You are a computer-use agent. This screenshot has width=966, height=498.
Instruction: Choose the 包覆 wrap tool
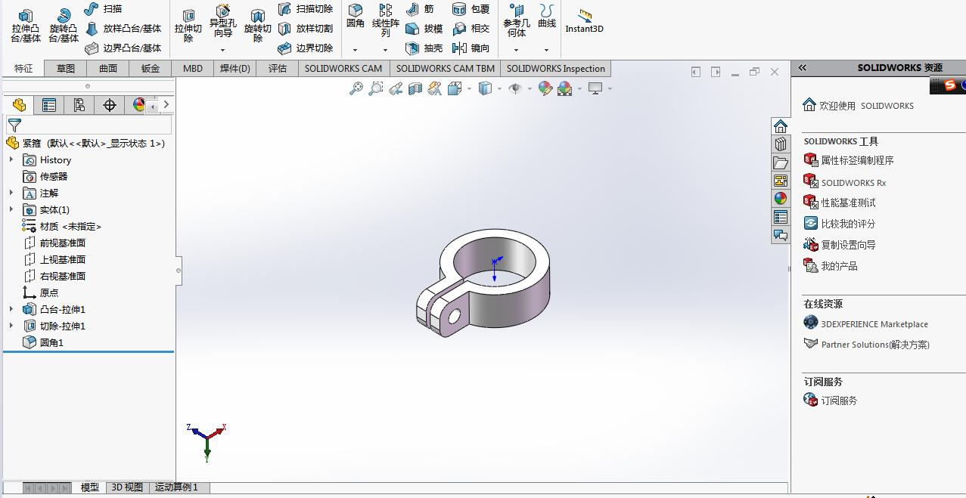tap(471, 9)
